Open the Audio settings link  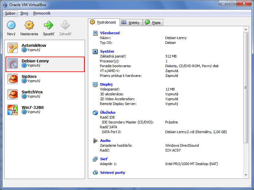(x=105, y=141)
